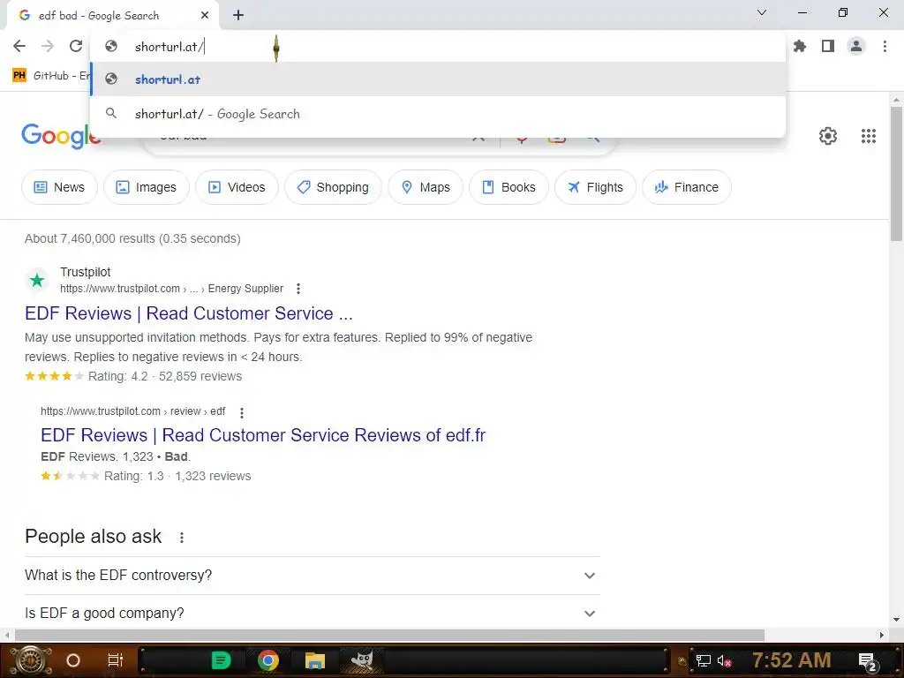This screenshot has height=678, width=904.
Task: Reload the current page
Action: tap(76, 46)
